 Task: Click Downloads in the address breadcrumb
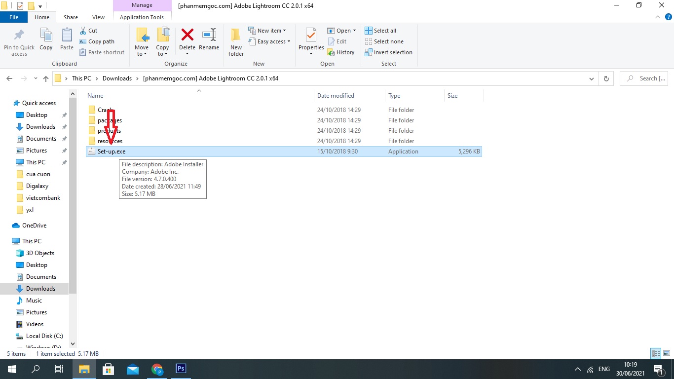tap(117, 78)
